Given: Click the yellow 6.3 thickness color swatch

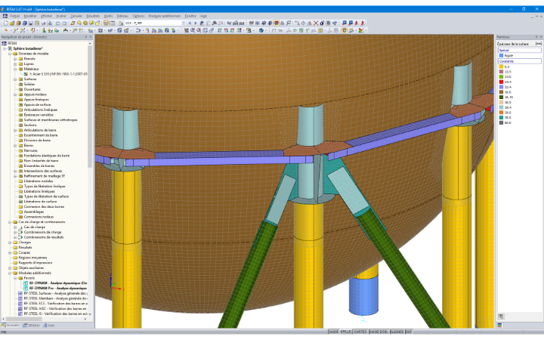Looking at the screenshot, I should [x=501, y=66].
